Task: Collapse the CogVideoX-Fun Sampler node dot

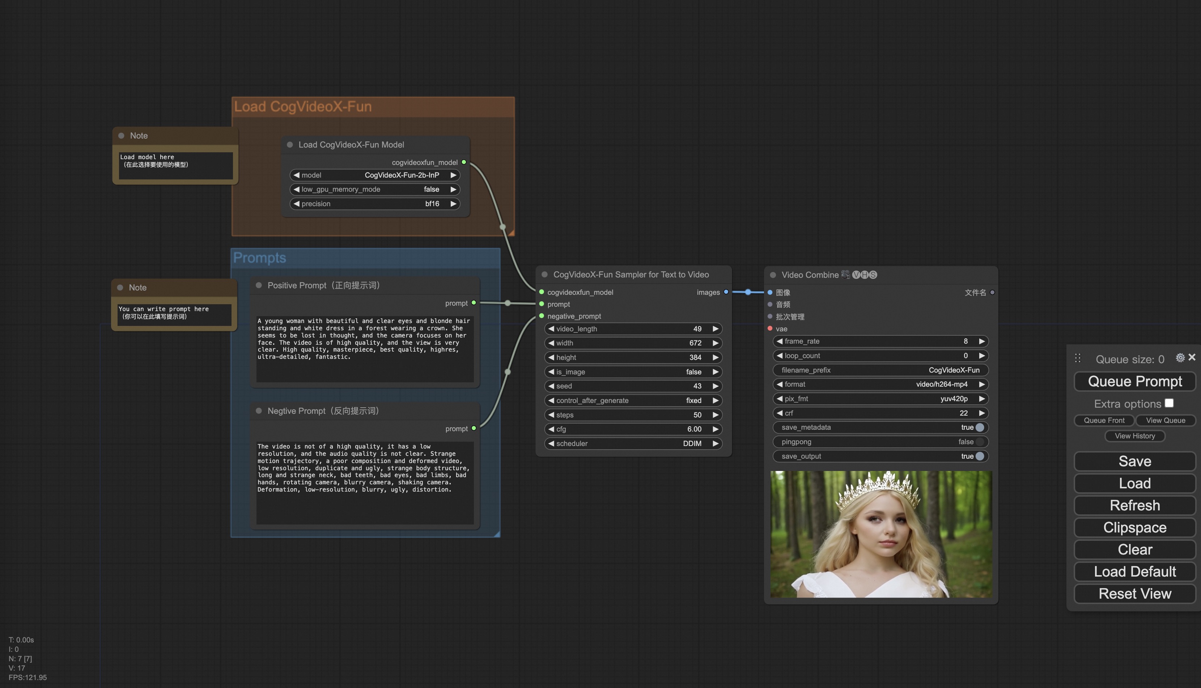Action: 544,274
